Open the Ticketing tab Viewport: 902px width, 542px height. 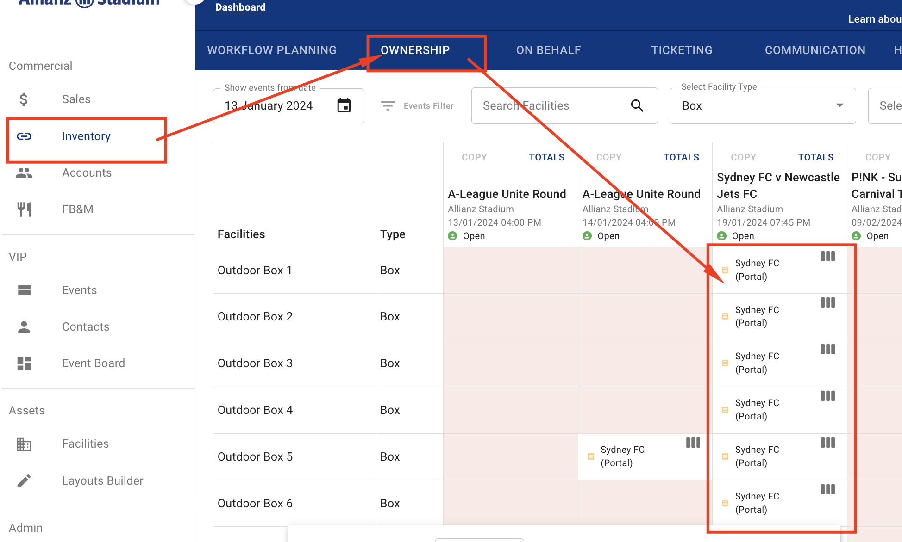pyautogui.click(x=682, y=50)
